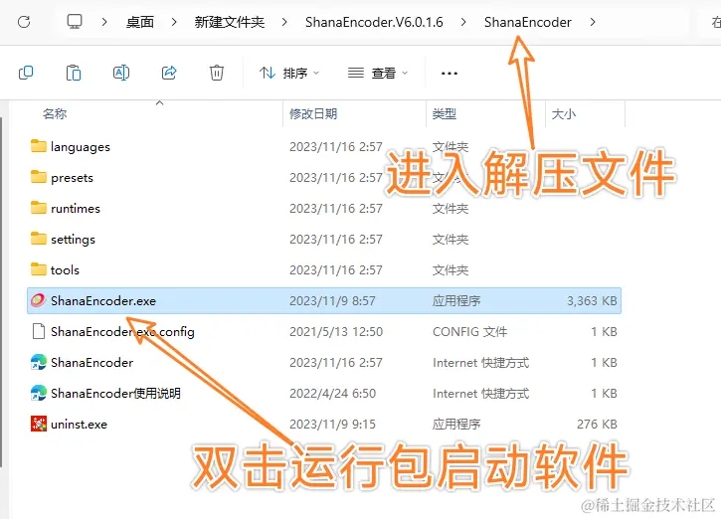721x519 pixels.
Task: Select the file name settings
Action: pyautogui.click(x=74, y=240)
